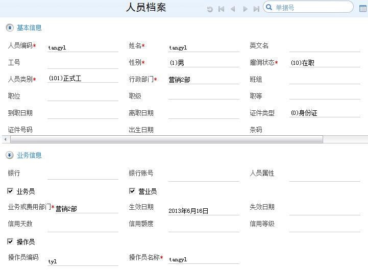This screenshot has width=368, height=270.
Task: Click the 信用等级 field
Action: click(325, 227)
